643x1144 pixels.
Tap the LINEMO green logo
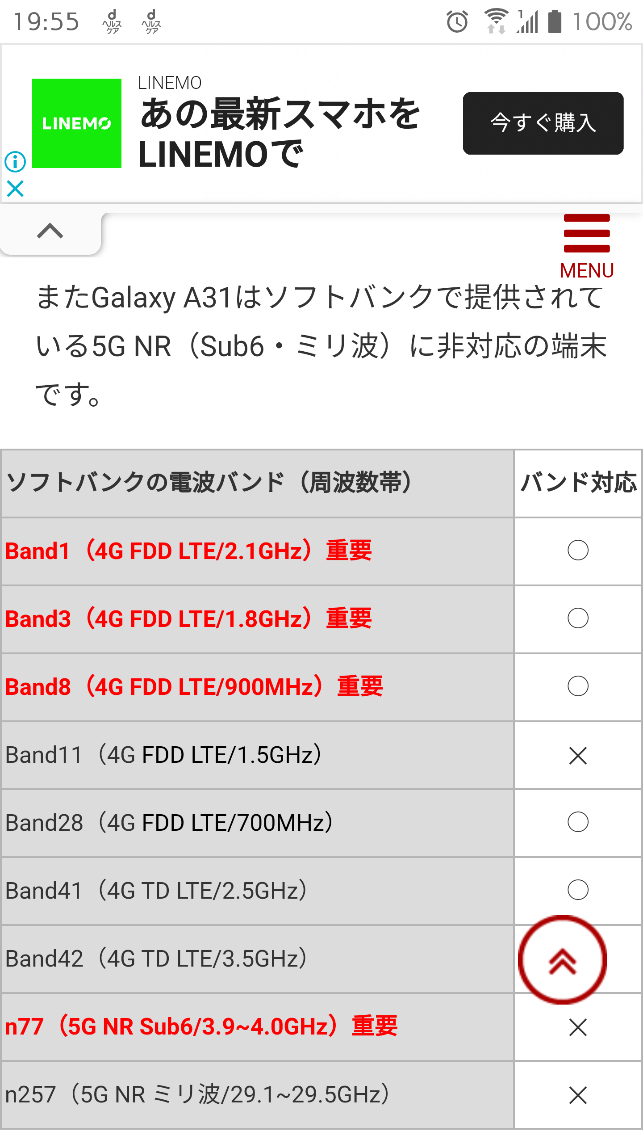tap(77, 123)
